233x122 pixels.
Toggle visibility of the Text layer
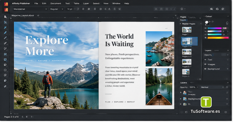coord(205,60)
